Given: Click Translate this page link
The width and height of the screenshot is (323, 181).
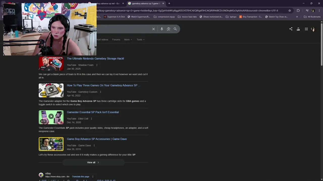Looking at the screenshot, I should point(80,177).
